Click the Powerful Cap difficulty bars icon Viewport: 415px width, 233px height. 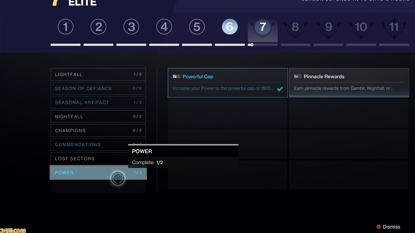point(177,76)
